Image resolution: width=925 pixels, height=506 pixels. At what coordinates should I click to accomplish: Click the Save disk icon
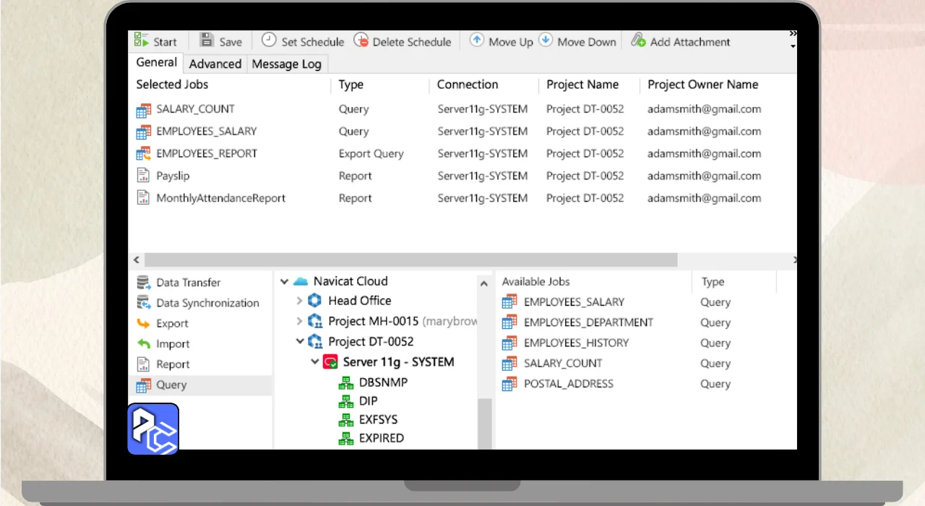pos(207,40)
